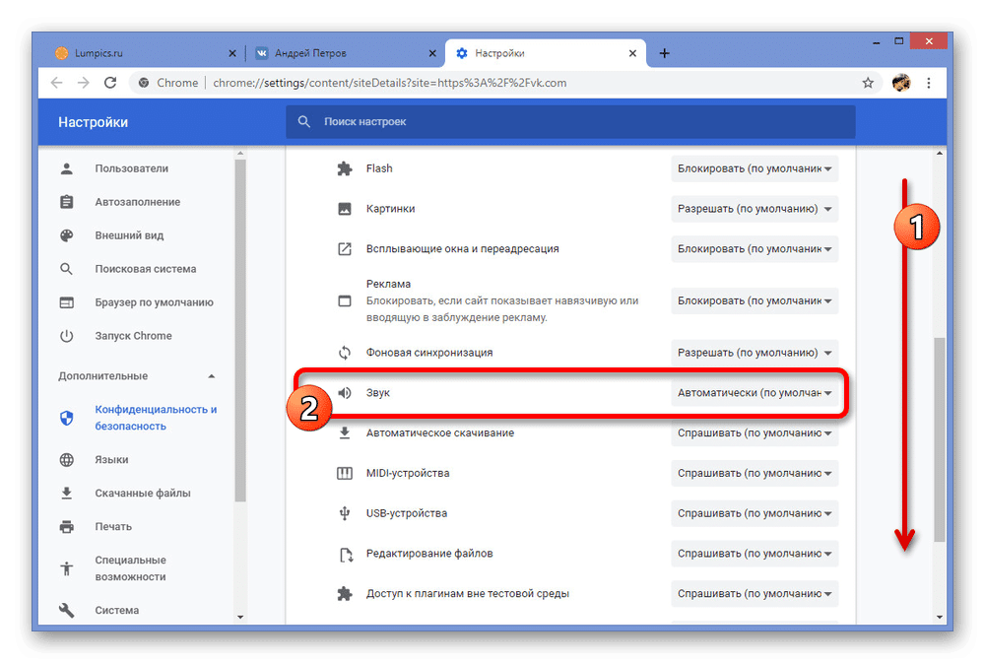Viewport: 985px width, 663px height.
Task: Click the Автозаполнение clipboard icon
Action: [67, 202]
